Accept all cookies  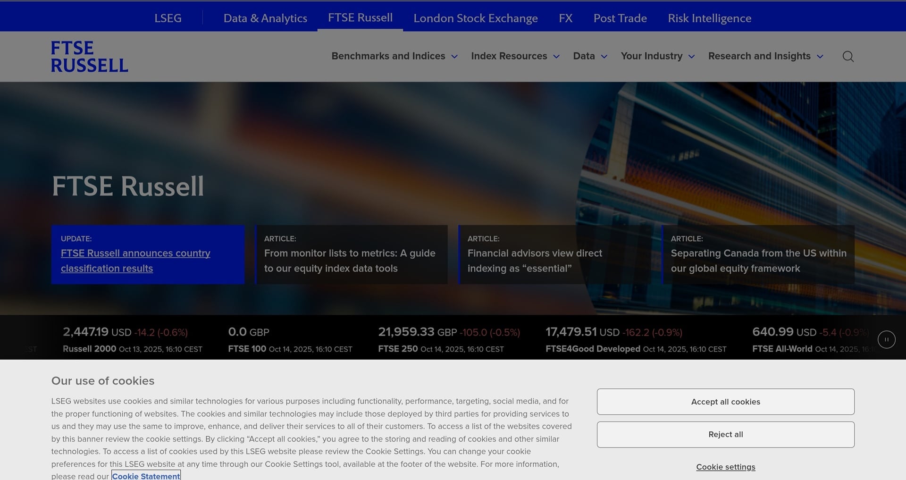pos(725,402)
